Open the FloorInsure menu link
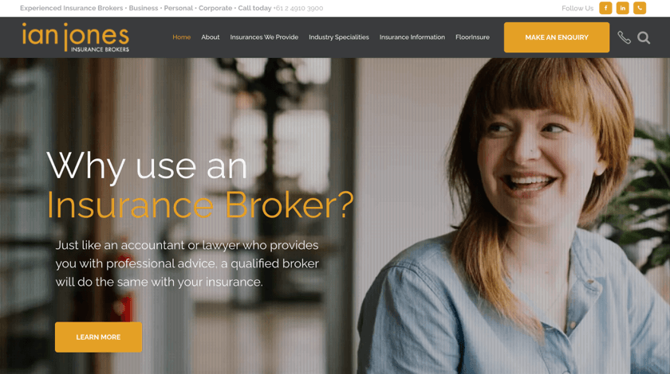Viewport: 670px width, 374px height. click(x=472, y=37)
